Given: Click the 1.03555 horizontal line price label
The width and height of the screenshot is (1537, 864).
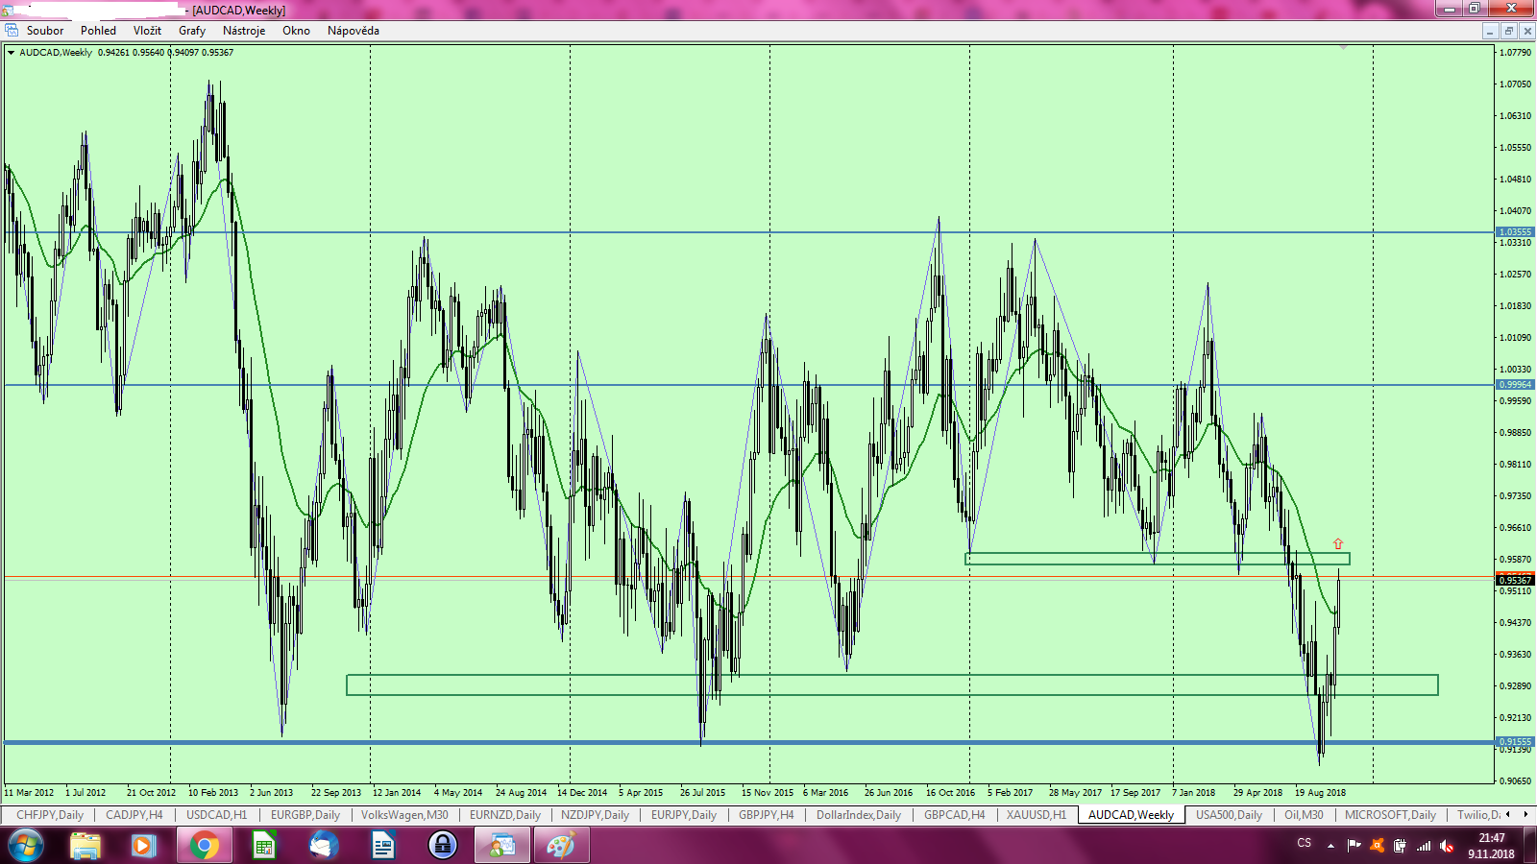Looking at the screenshot, I should tap(1515, 232).
